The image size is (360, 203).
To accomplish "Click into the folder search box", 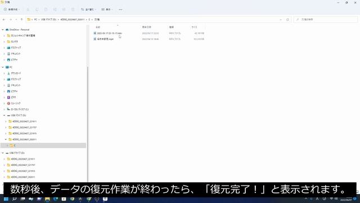I will (x=326, y=20).
